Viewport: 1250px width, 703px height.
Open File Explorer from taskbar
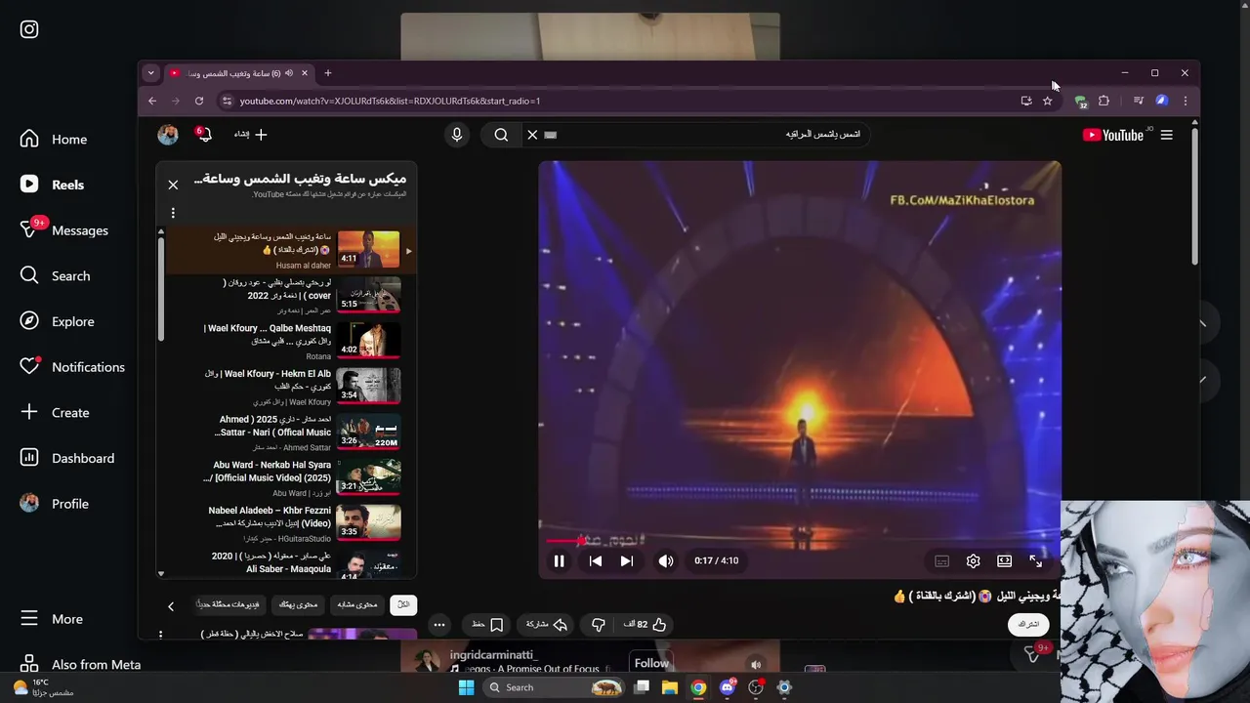click(670, 687)
